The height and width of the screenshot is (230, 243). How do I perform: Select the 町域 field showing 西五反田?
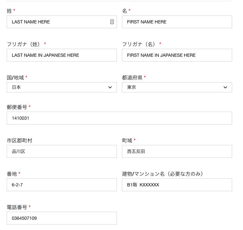(177, 151)
